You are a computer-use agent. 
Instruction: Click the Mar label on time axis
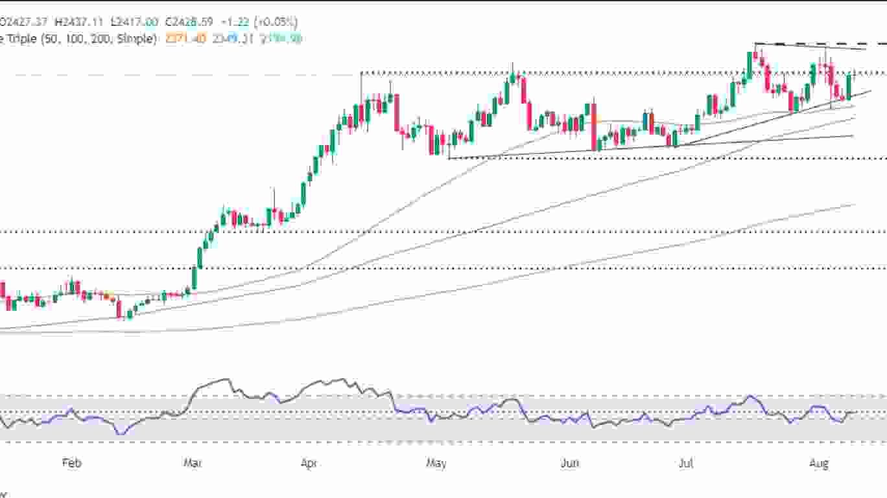point(192,464)
